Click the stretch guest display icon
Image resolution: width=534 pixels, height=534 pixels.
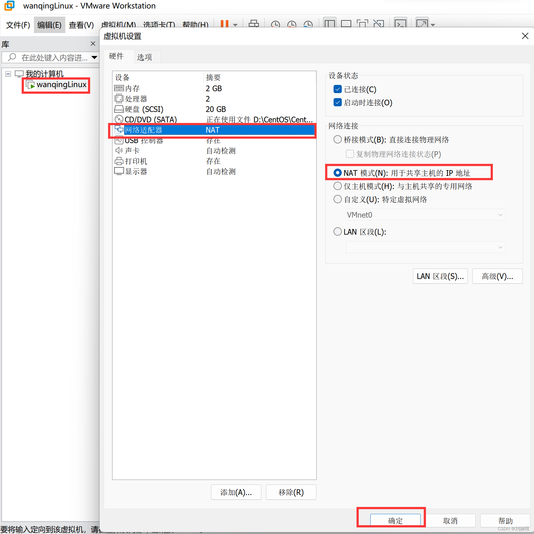(422, 24)
